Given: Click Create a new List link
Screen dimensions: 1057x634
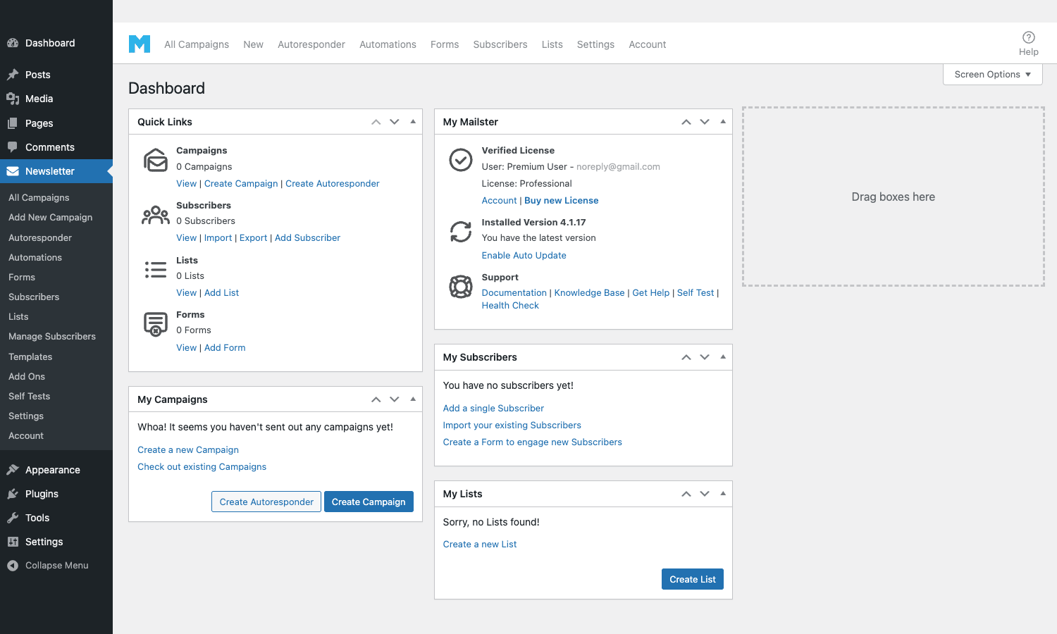Looking at the screenshot, I should [x=480, y=545].
